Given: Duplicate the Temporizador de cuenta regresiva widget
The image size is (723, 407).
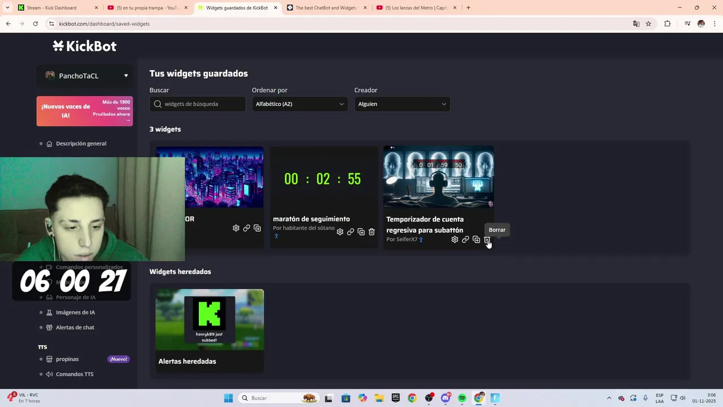Looking at the screenshot, I should (476, 240).
